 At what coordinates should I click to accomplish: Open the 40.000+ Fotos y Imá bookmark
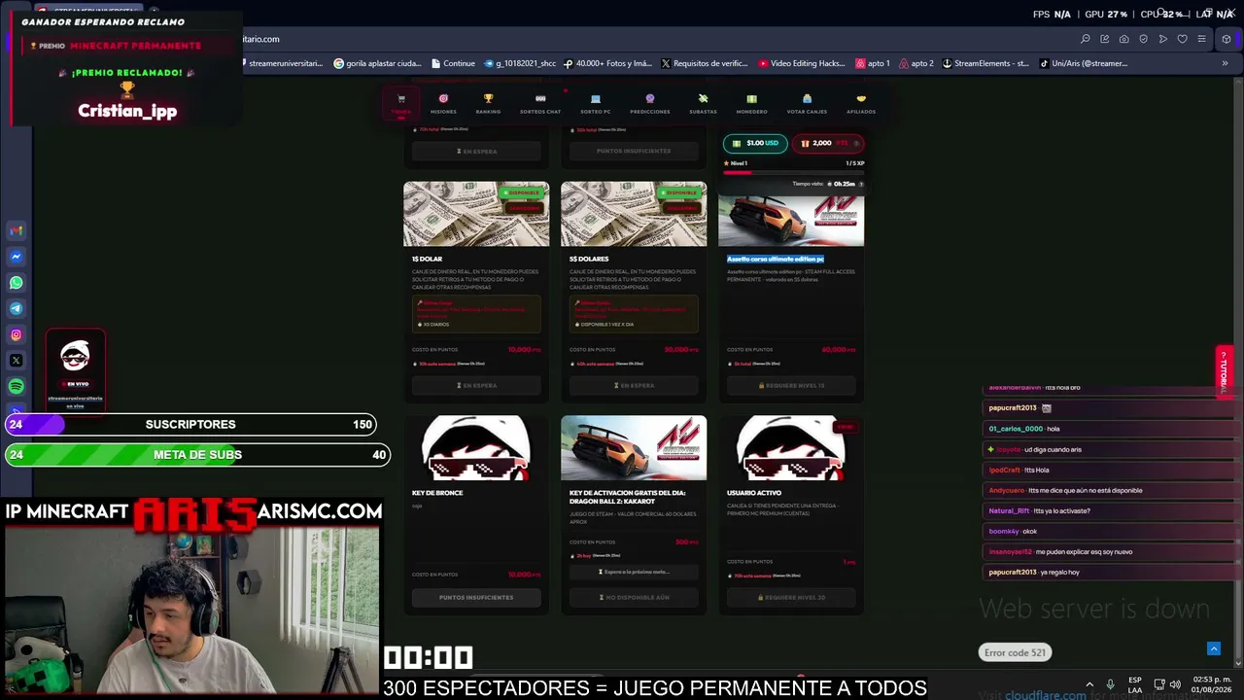coord(607,63)
